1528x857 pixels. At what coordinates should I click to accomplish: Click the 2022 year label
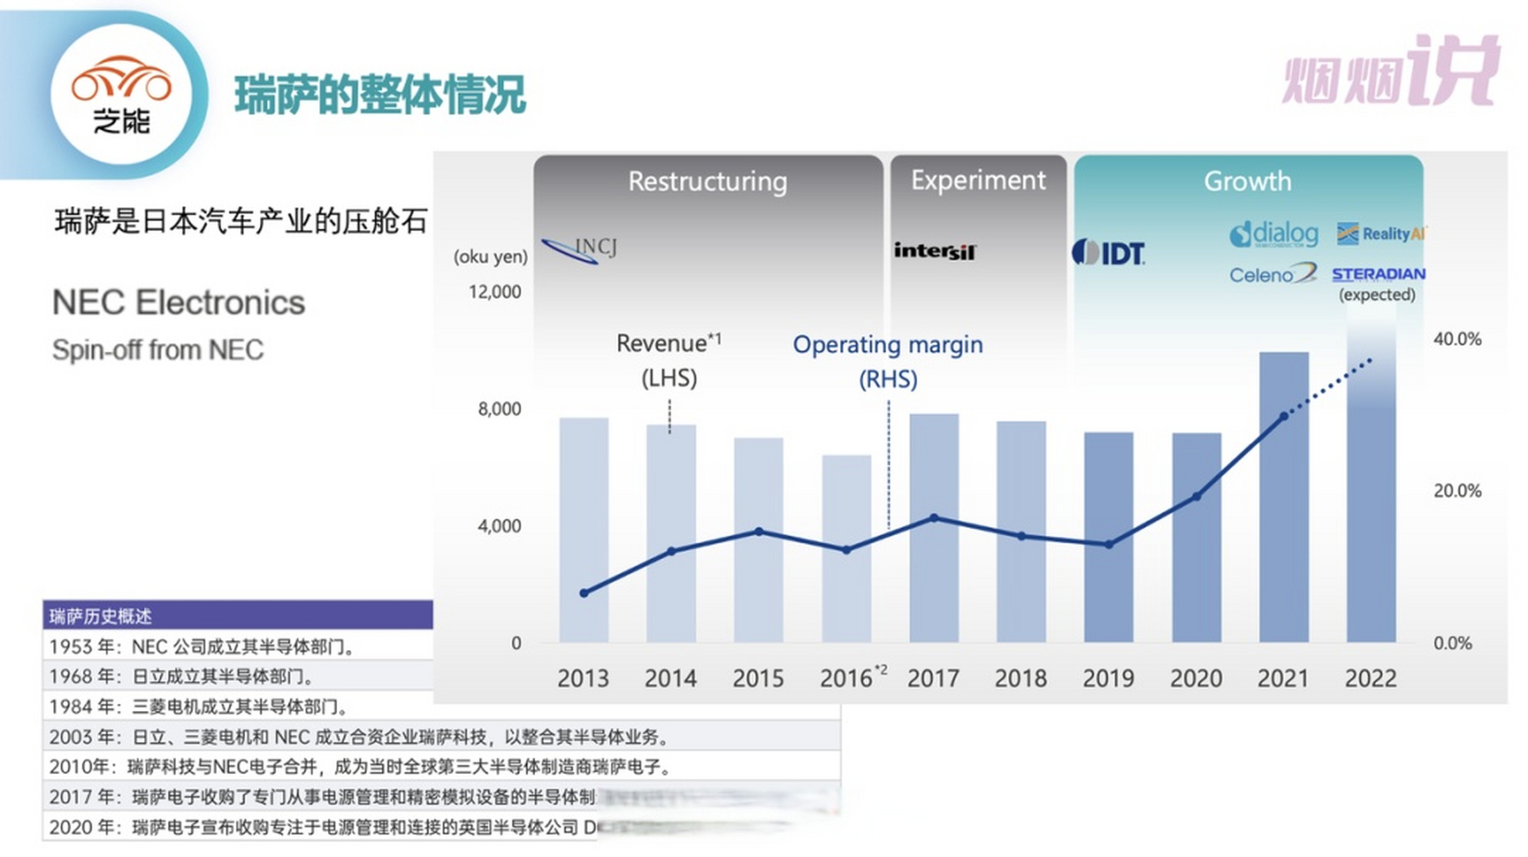pos(1371,679)
